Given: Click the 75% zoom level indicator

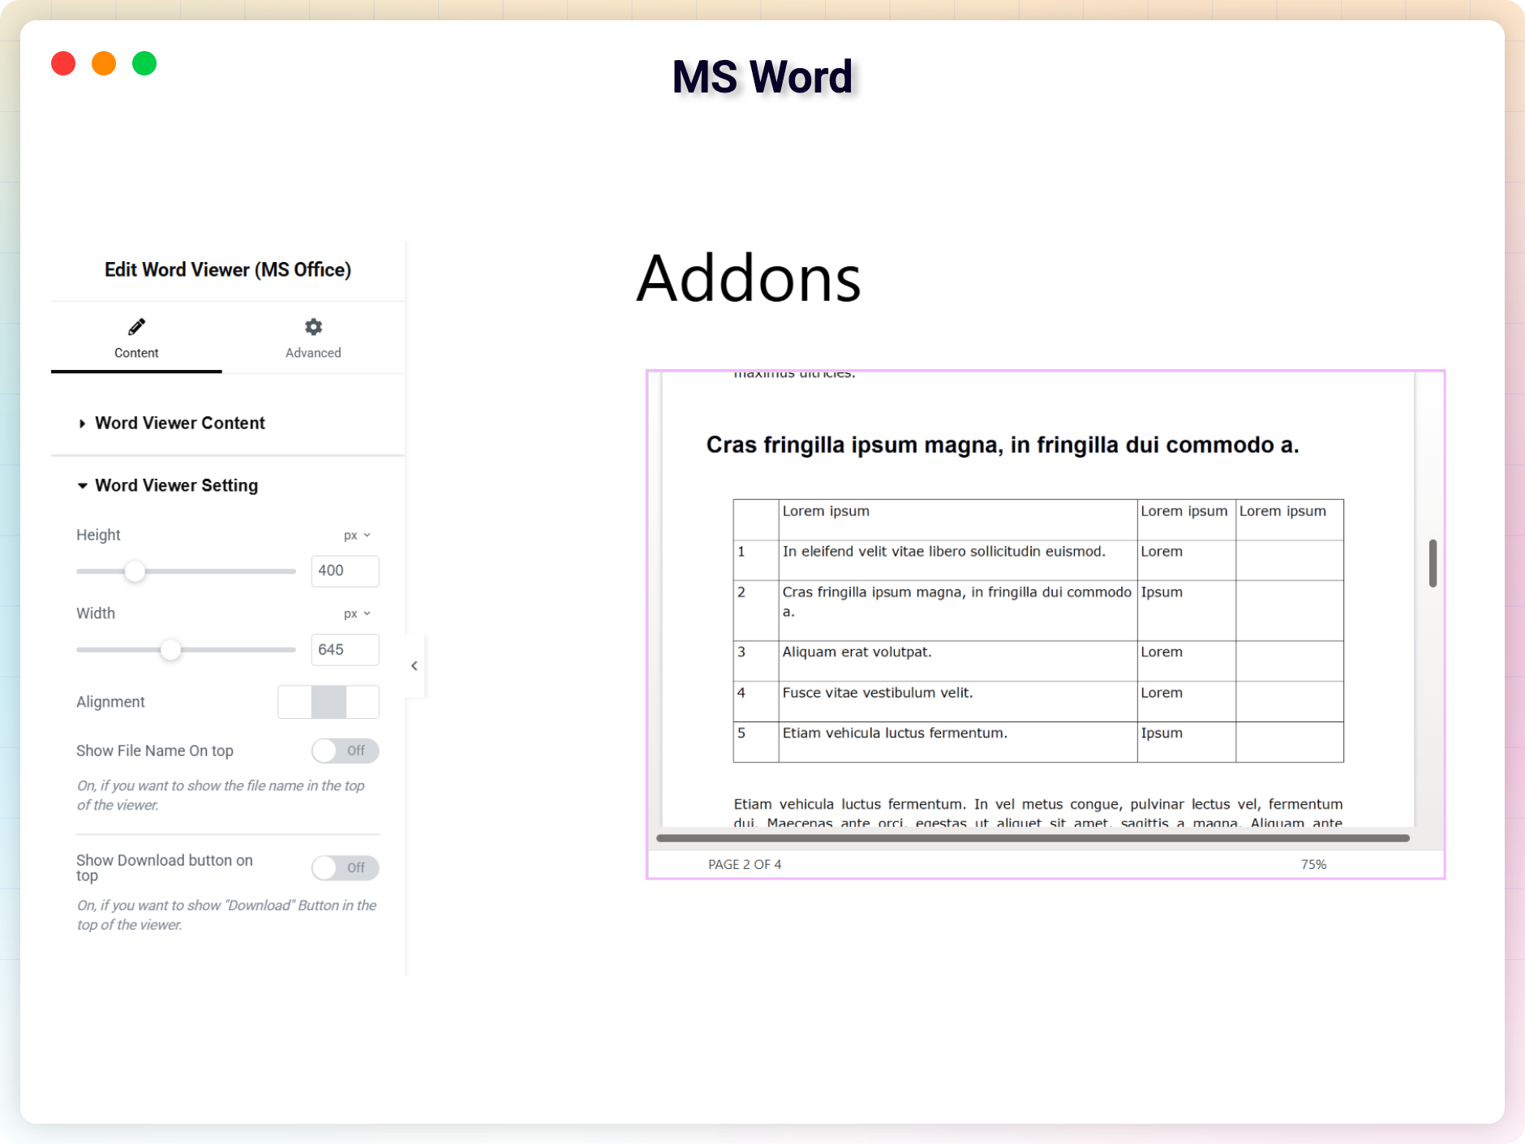Looking at the screenshot, I should (1313, 865).
